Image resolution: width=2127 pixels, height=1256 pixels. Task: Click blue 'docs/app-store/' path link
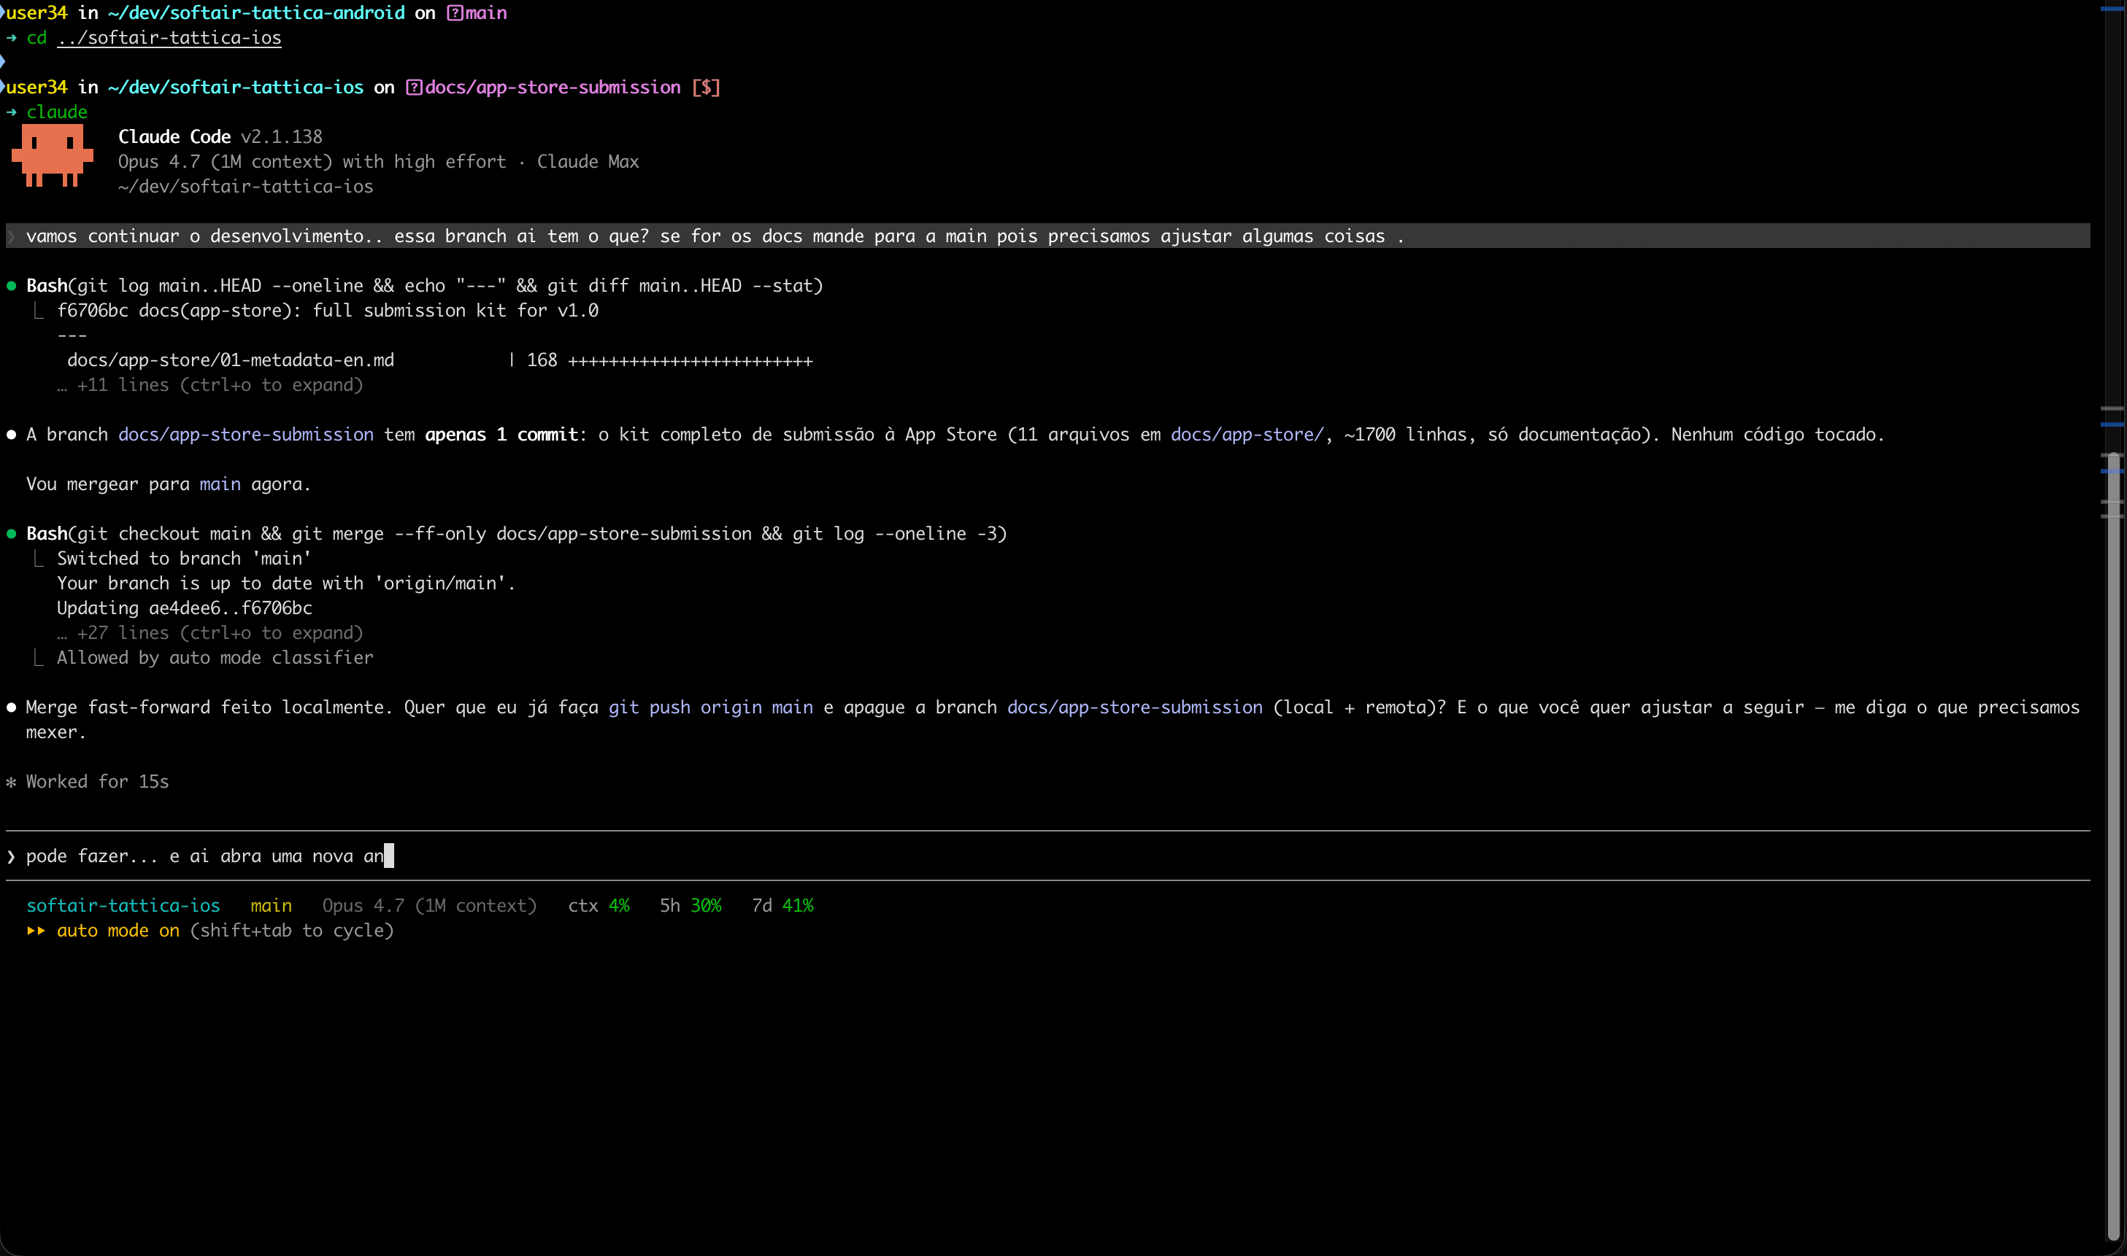(x=1247, y=434)
